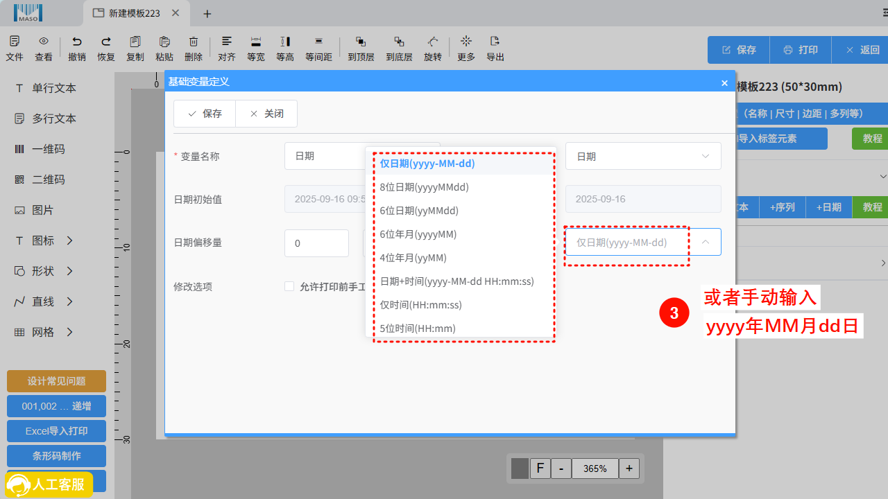Screen dimensions: 888x499
Task: Enable 允许打印前手工 modify checkbox
Action: [x=289, y=286]
